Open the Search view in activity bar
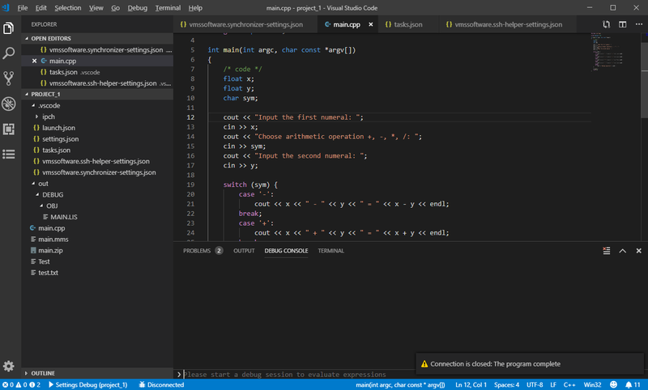The width and height of the screenshot is (648, 390). 9,53
